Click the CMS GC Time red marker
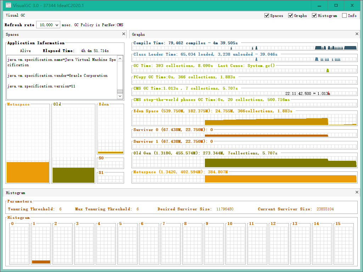 click(329, 93)
